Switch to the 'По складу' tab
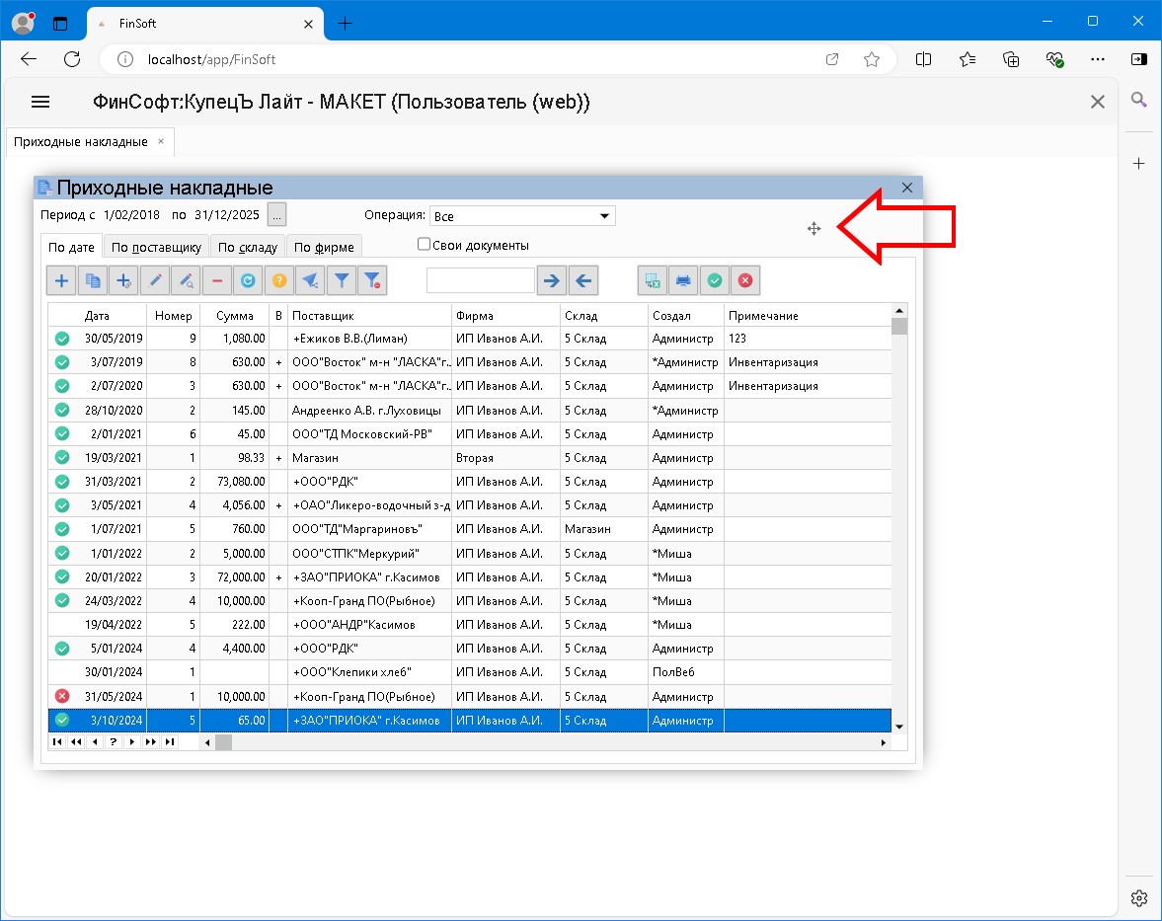 coord(247,248)
